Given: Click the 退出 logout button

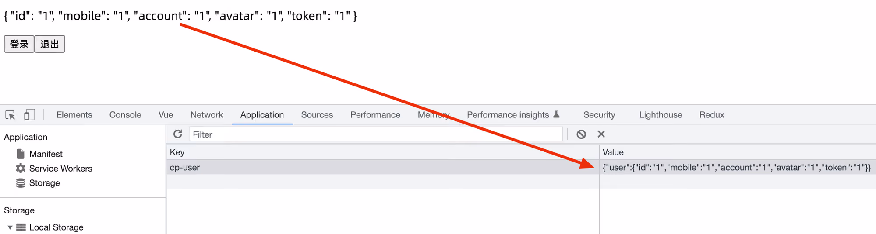Looking at the screenshot, I should click(x=49, y=44).
